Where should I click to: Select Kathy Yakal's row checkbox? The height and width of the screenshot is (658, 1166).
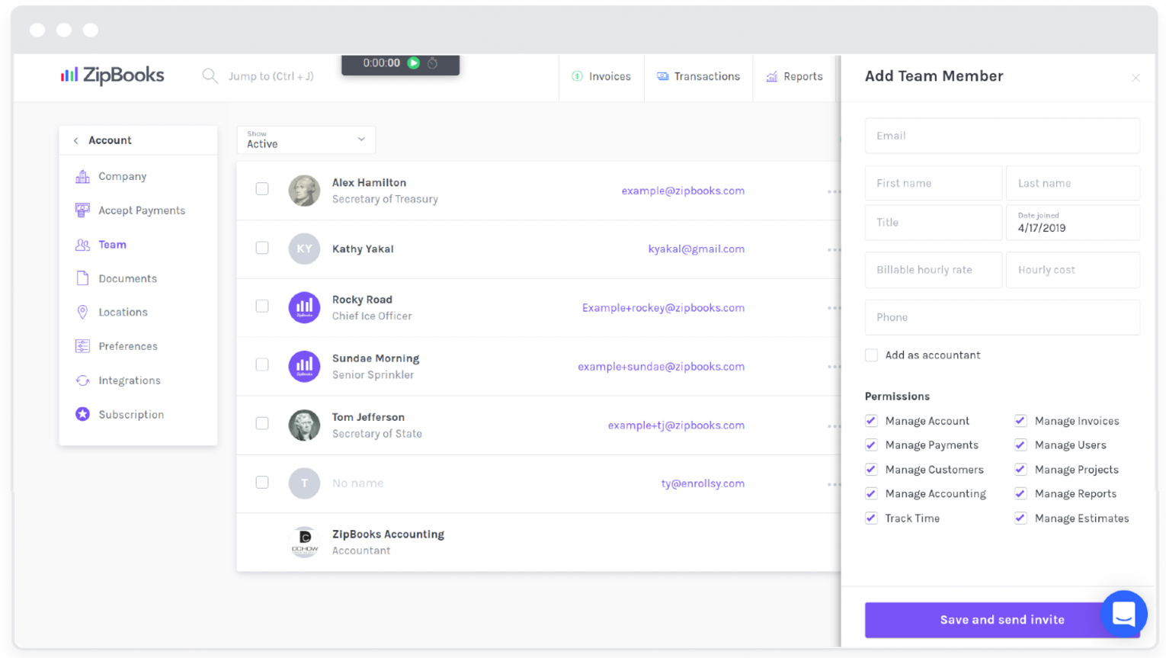pos(262,247)
